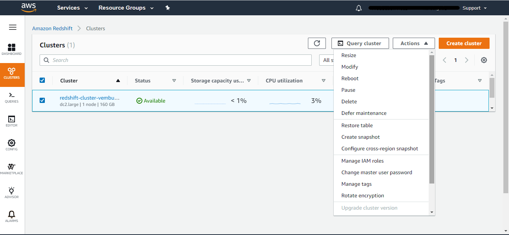Image resolution: width=509 pixels, height=235 pixels.
Task: Toggle the select-all clusters checkbox
Action: click(x=42, y=80)
